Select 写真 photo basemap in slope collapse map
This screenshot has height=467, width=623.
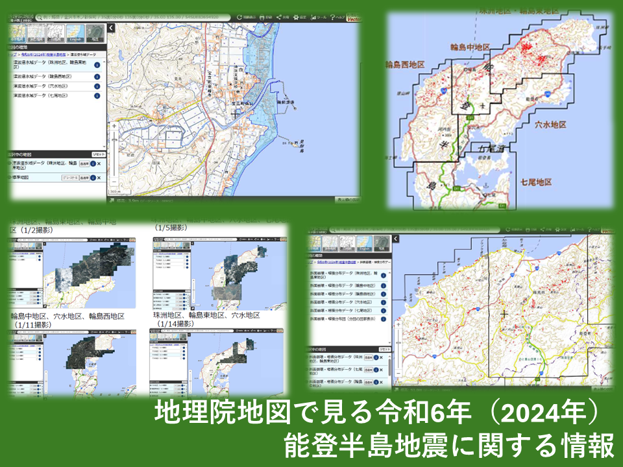click(382, 244)
